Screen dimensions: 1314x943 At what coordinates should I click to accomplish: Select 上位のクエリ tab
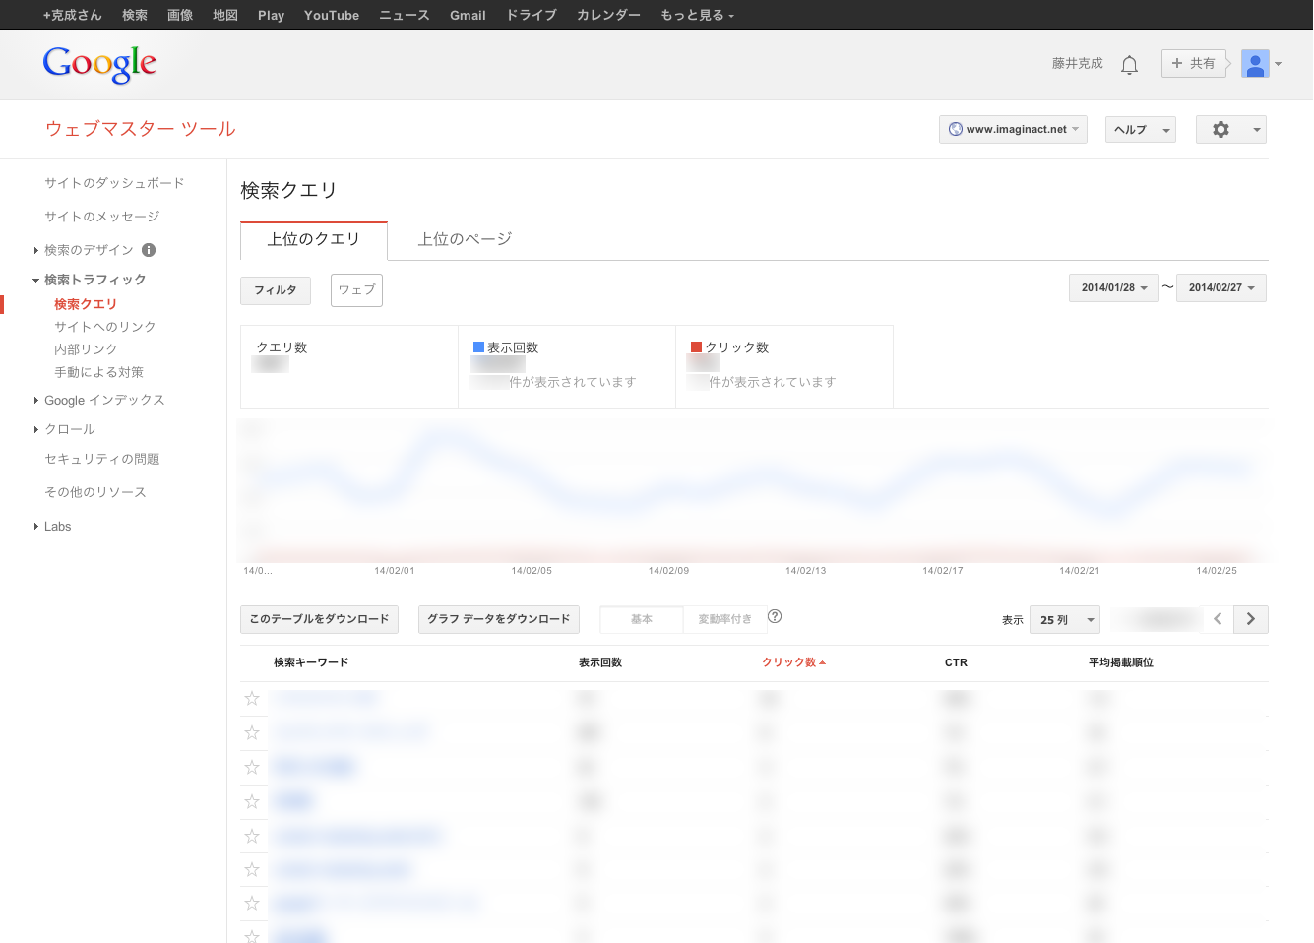[314, 239]
